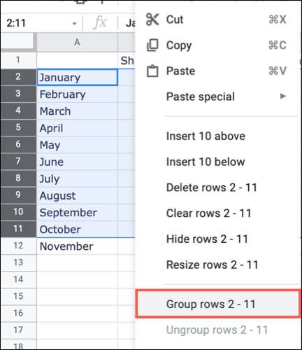Click the Paste clipboard icon
This screenshot has width=302, height=350.
coord(152,71)
